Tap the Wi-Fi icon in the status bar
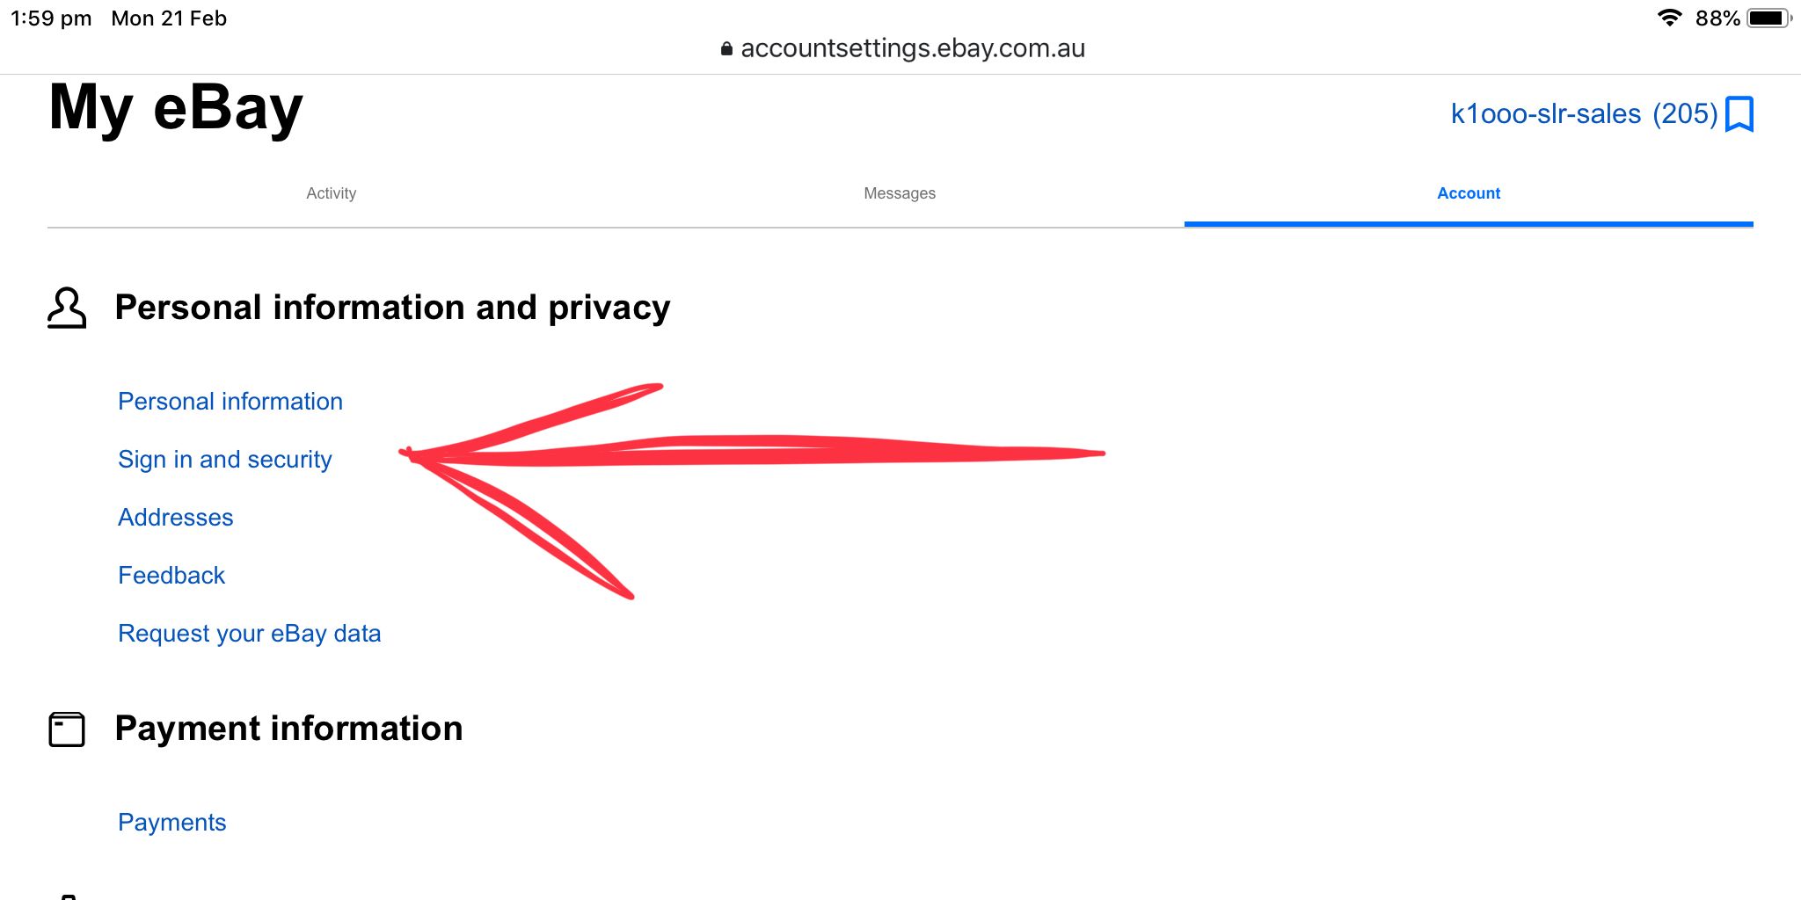Image resolution: width=1801 pixels, height=900 pixels. pyautogui.click(x=1668, y=18)
